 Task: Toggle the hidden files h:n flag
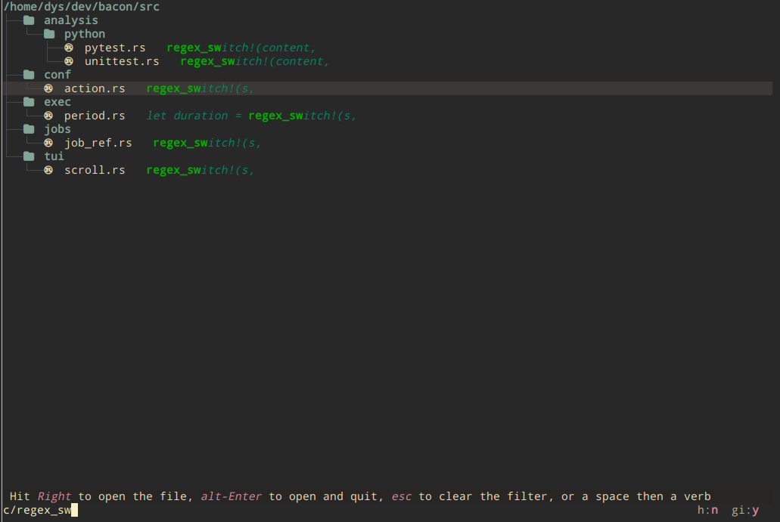tap(707, 511)
